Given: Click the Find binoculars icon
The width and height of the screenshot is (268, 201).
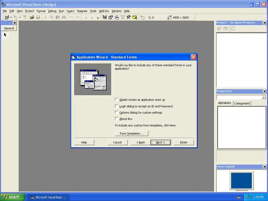Looking at the screenshot, I should 64,18.
